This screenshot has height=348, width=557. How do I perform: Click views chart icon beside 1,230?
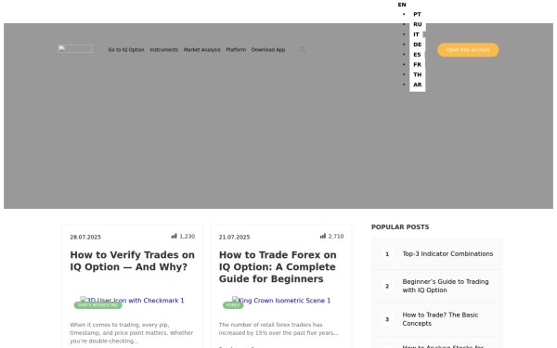click(x=174, y=236)
